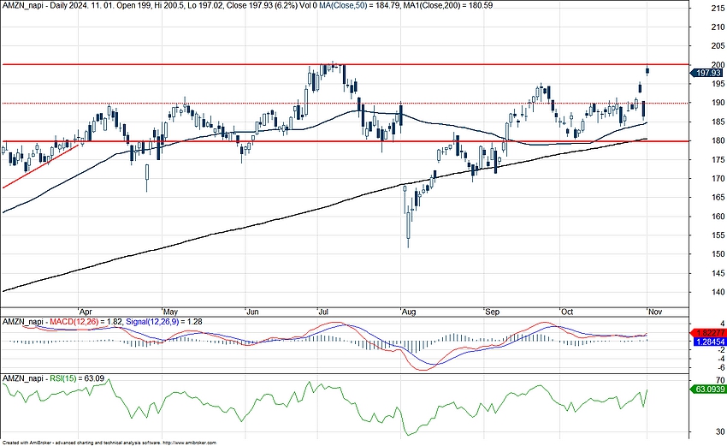Click the blue 1.28454 signal value tag

click(x=709, y=342)
